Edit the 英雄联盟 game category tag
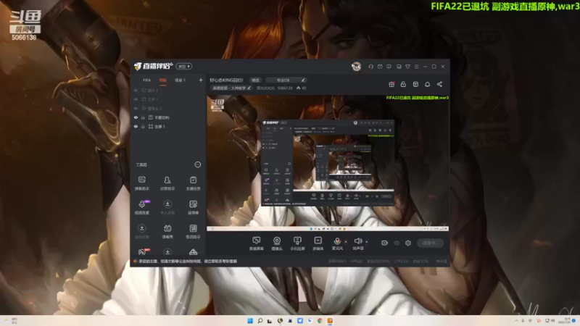The height and width of the screenshot is (326, 580). (x=232, y=88)
